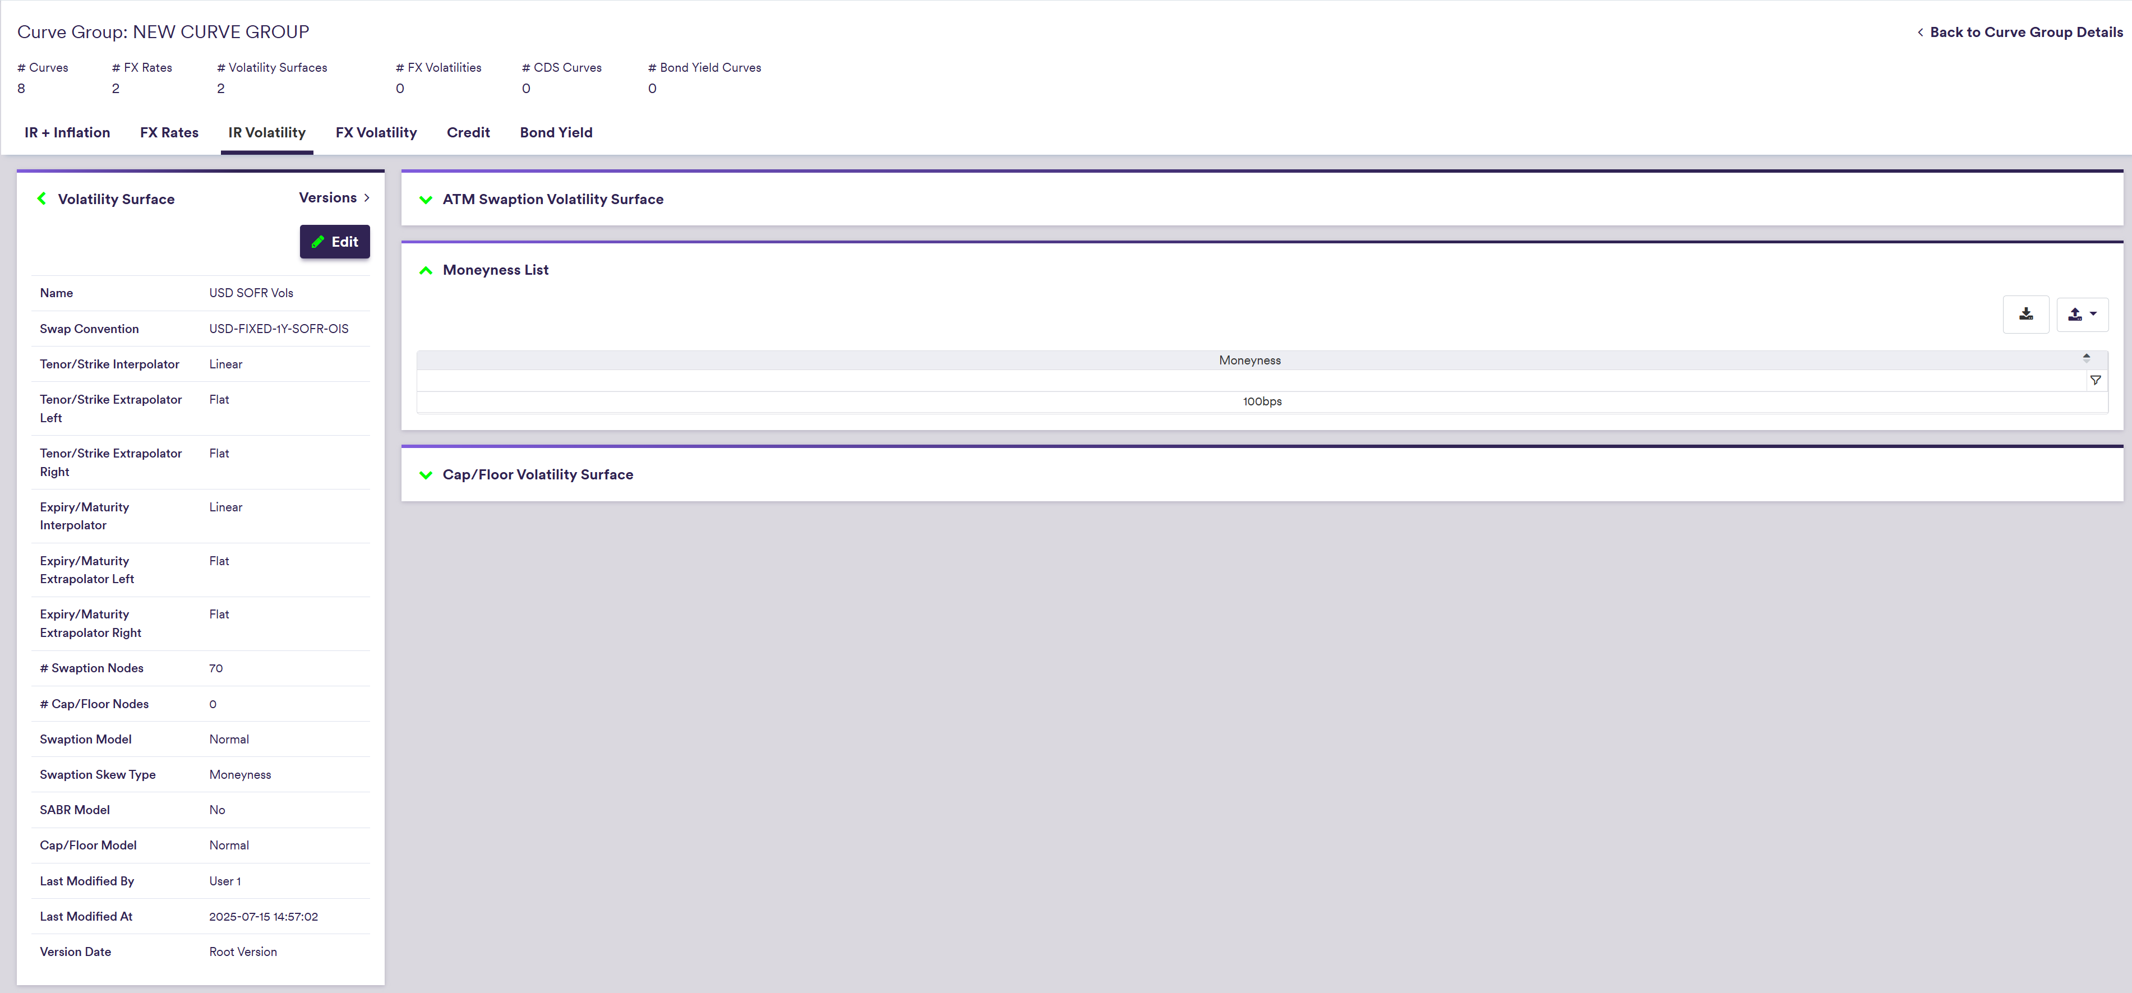Click the green back chevron beside Volatility Surface
Screen dimensions: 2132x993
(x=41, y=198)
